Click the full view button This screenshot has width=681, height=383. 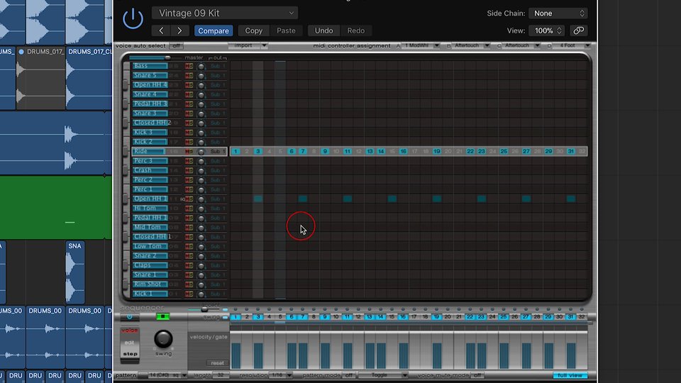pos(570,375)
